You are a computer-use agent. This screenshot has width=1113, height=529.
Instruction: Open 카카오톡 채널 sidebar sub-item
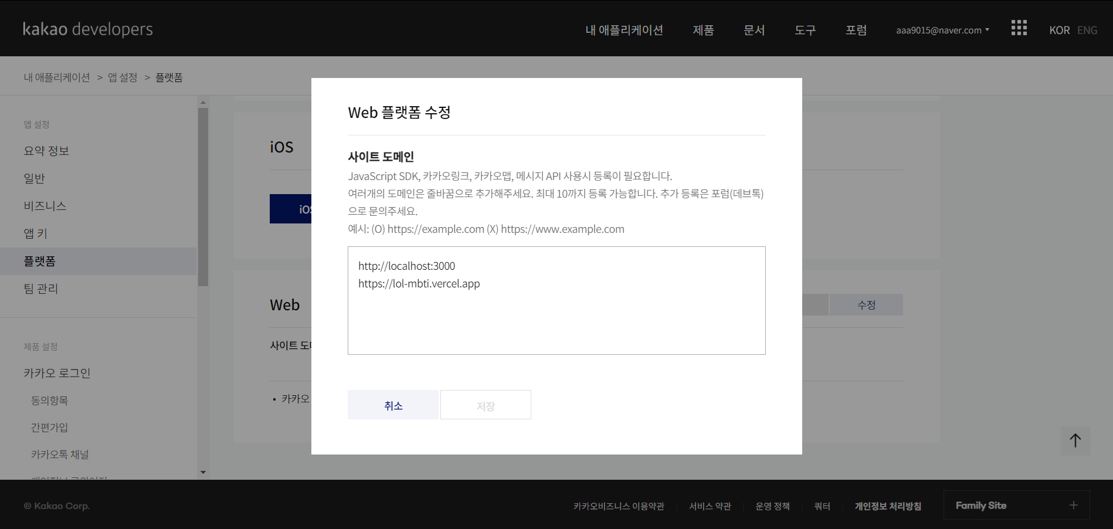pyautogui.click(x=60, y=455)
